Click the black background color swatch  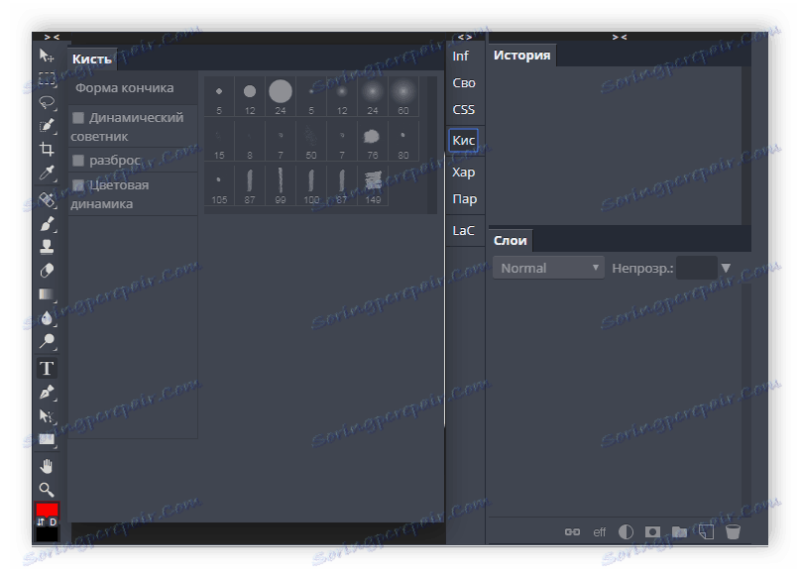[x=47, y=534]
